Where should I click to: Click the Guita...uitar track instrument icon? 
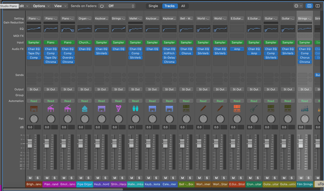pyautogui.click(x=271, y=109)
